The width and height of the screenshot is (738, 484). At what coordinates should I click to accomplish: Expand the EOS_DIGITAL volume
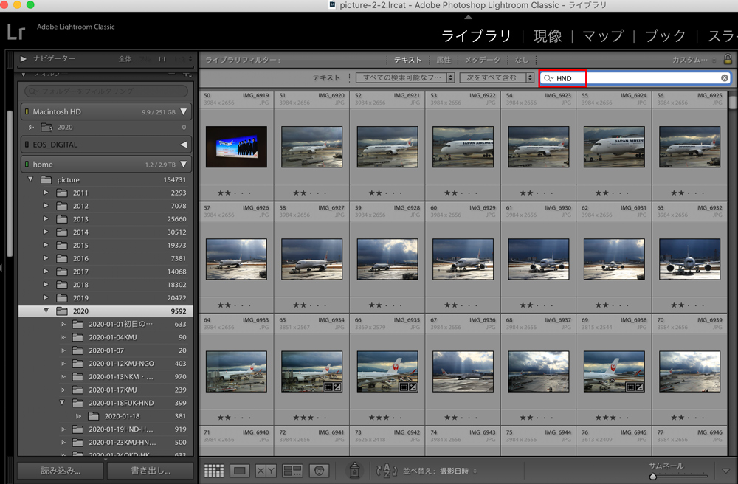184,145
